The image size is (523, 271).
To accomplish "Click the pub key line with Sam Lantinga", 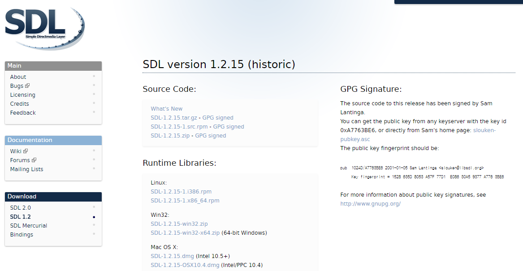I will pyautogui.click(x=412, y=168).
